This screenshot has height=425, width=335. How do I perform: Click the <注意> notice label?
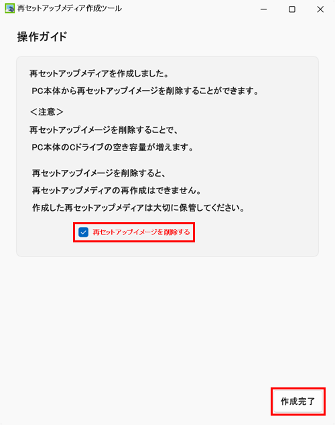(x=47, y=112)
